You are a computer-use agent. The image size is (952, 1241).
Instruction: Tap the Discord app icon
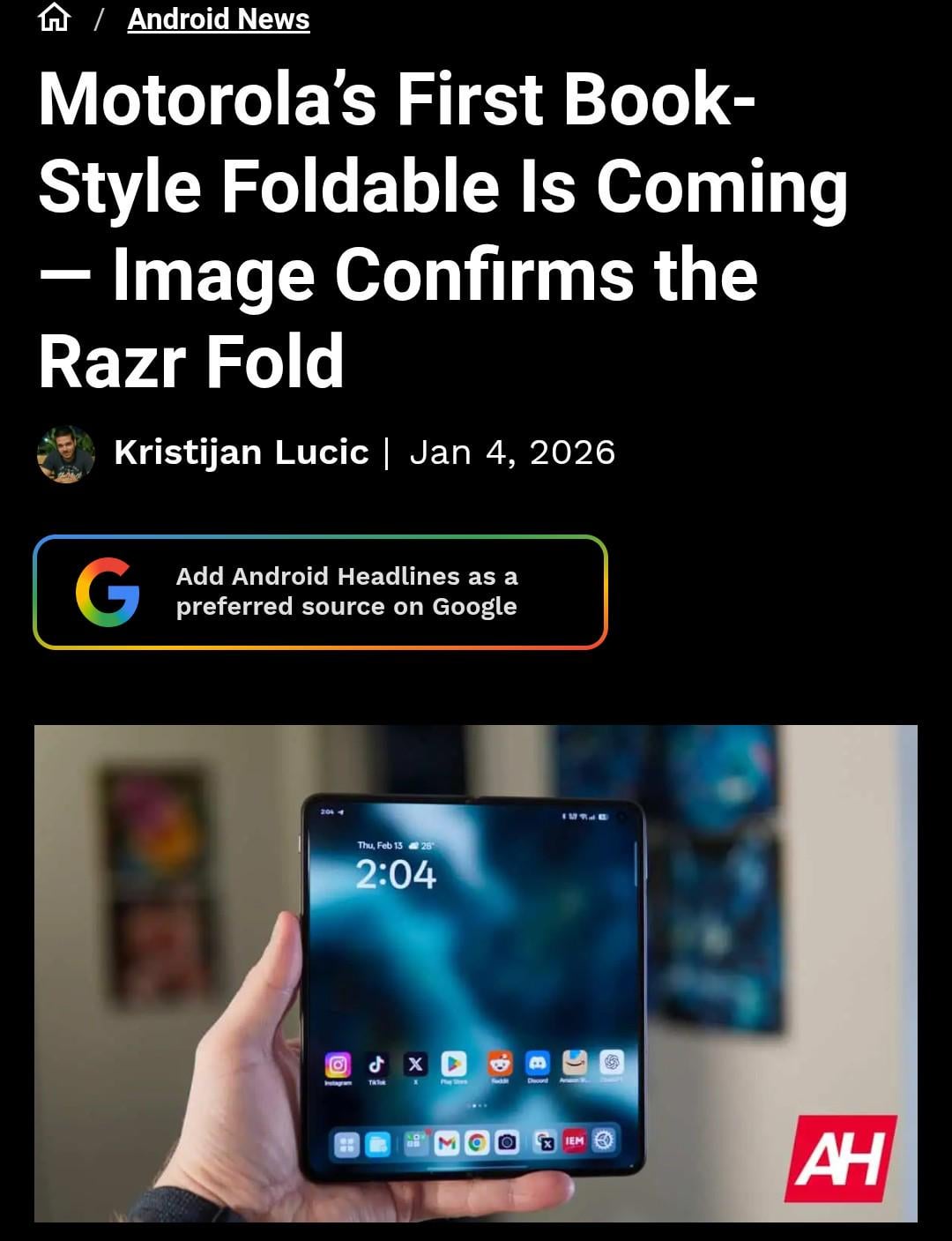[x=538, y=1062]
